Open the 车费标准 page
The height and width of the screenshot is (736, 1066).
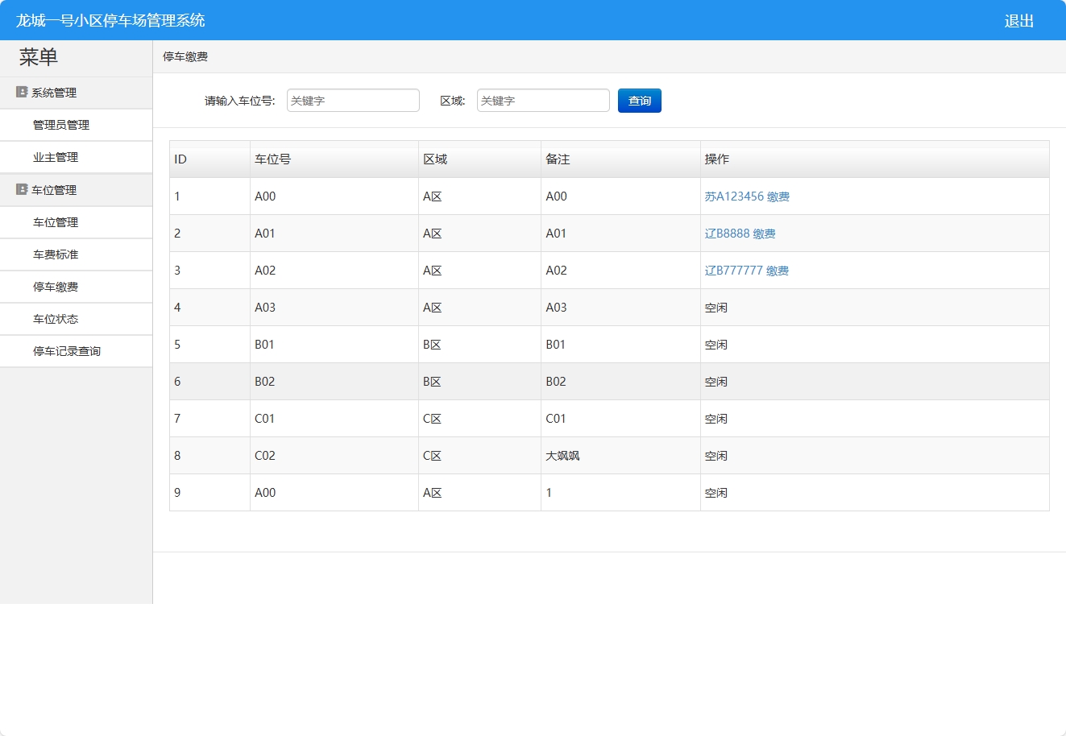[x=56, y=255]
